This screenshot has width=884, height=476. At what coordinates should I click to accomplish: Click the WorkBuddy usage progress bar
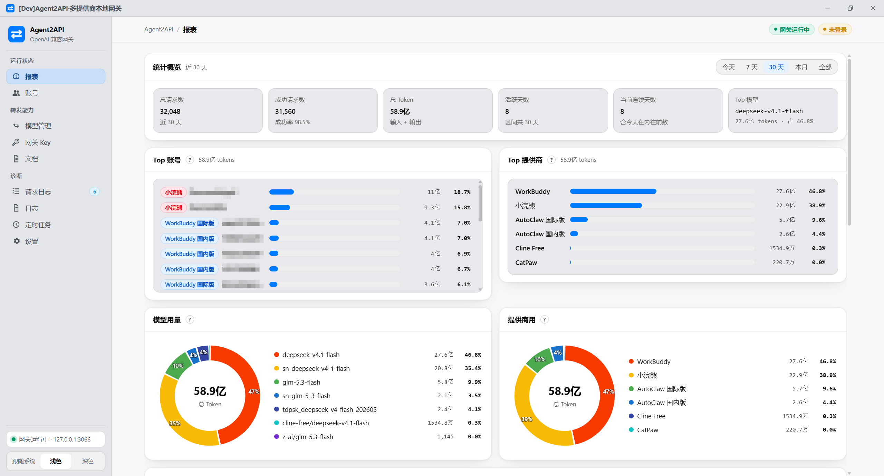click(x=662, y=191)
